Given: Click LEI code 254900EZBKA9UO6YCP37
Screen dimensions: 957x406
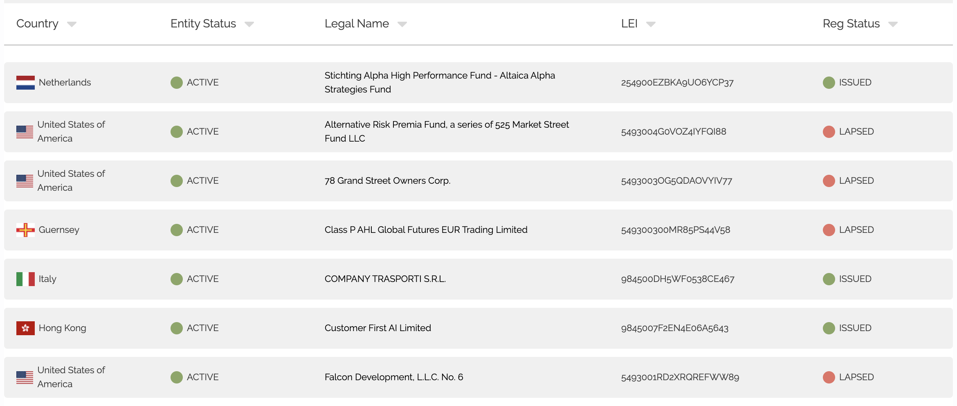Looking at the screenshot, I should point(677,83).
